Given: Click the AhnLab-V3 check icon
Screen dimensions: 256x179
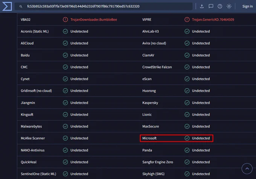Looking at the screenshot, I should pyautogui.click(x=187, y=31).
